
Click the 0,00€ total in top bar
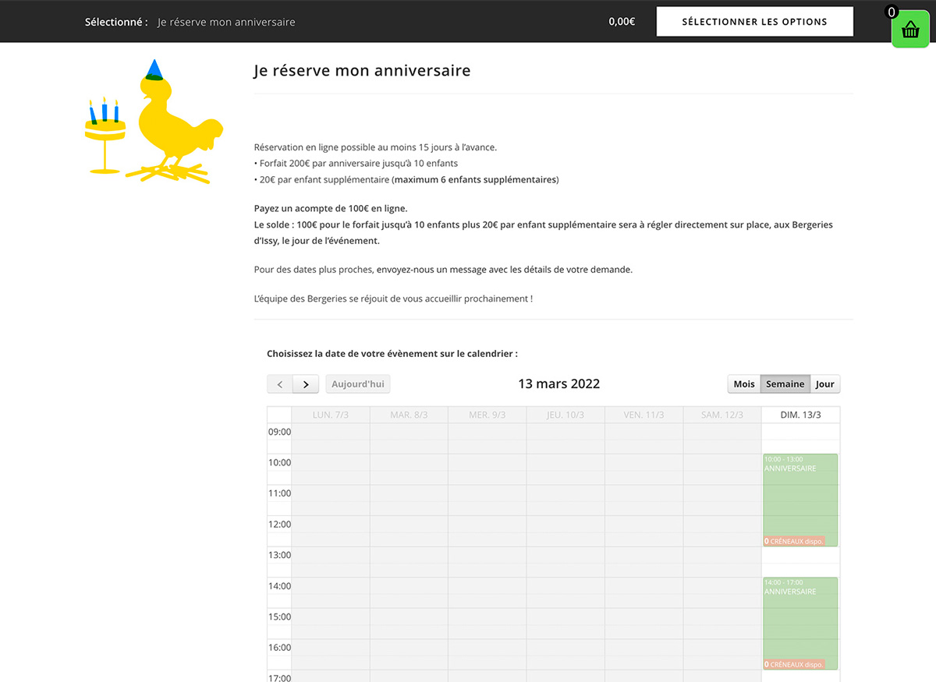622,22
